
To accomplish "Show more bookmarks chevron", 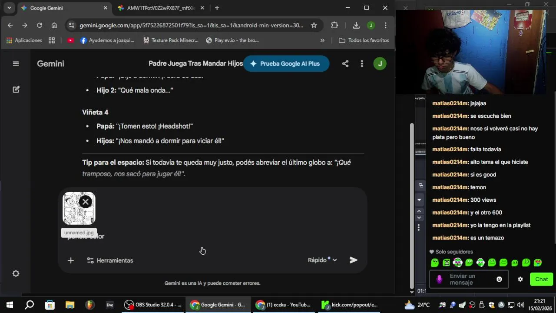I will pos(322,40).
